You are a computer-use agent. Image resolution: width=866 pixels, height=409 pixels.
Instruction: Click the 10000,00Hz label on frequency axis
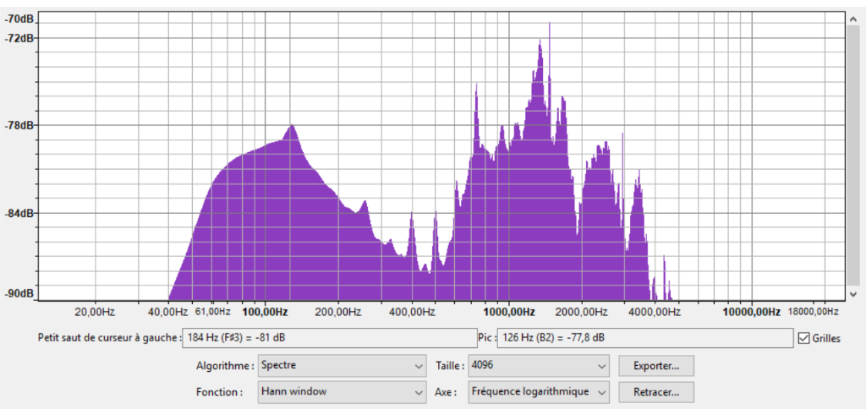pyautogui.click(x=753, y=312)
